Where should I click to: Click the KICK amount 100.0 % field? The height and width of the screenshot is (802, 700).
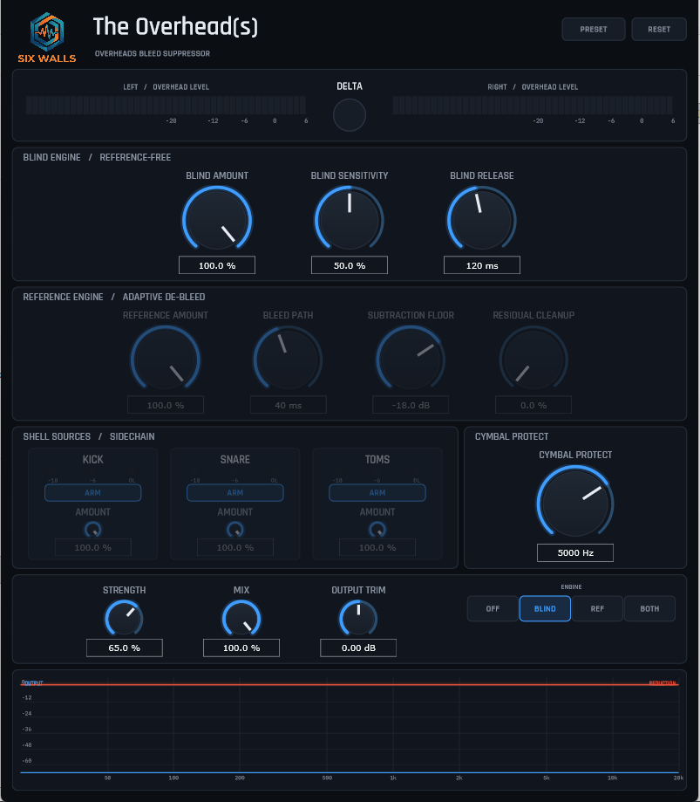[x=93, y=547]
